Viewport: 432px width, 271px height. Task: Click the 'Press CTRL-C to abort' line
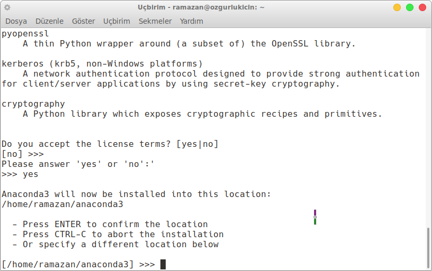pos(118,235)
